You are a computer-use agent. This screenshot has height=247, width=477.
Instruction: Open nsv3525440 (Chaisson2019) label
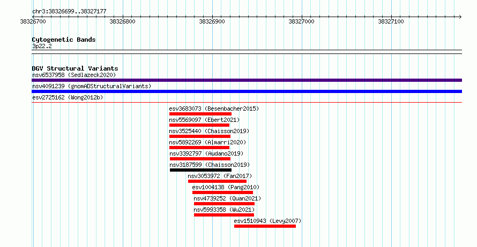pyautogui.click(x=209, y=131)
